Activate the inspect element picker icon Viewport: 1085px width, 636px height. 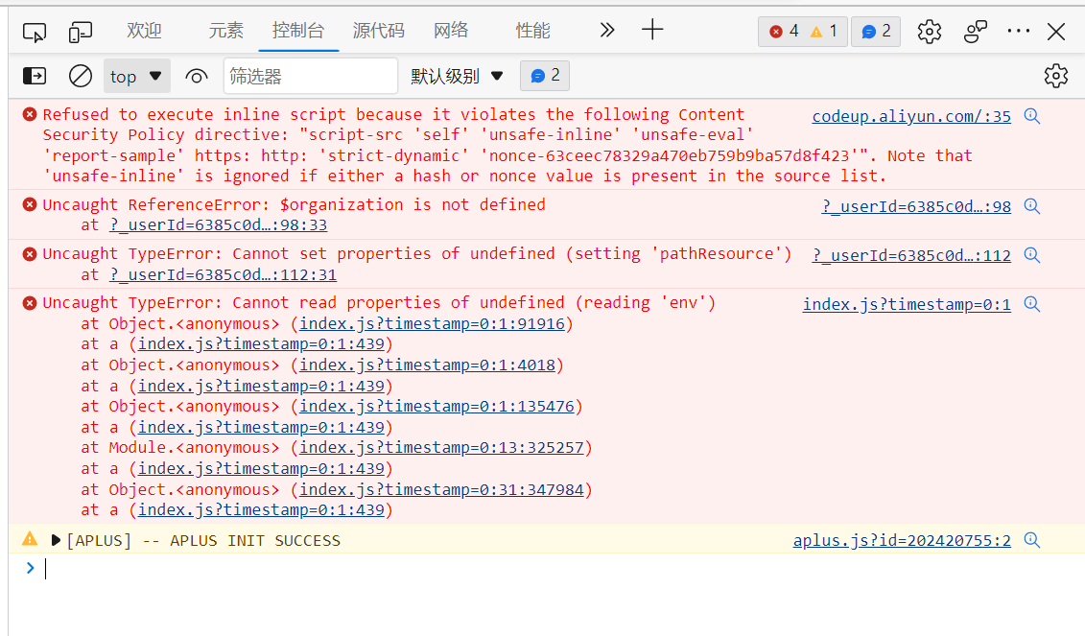pos(34,32)
